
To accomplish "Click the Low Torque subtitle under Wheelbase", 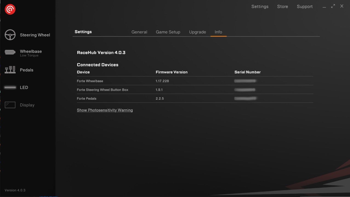I will (x=29, y=55).
